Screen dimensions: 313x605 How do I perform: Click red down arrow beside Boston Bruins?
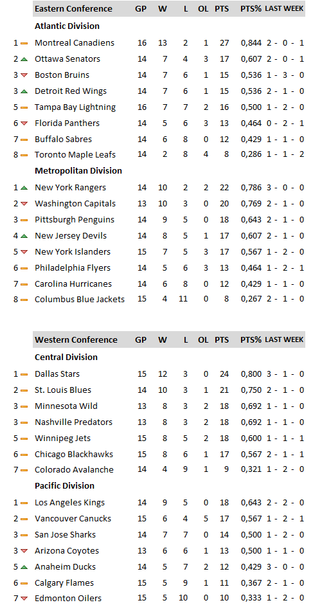click(24, 75)
